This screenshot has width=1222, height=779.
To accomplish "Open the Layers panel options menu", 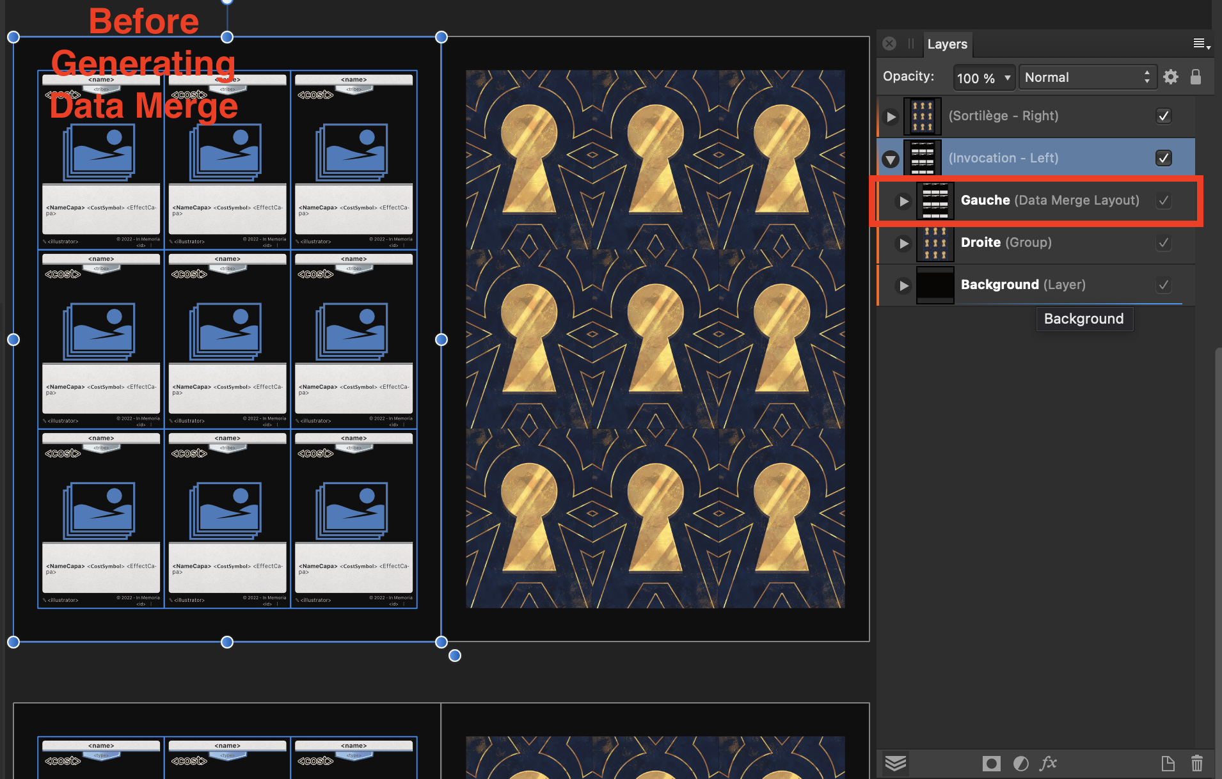I will click(x=1201, y=43).
